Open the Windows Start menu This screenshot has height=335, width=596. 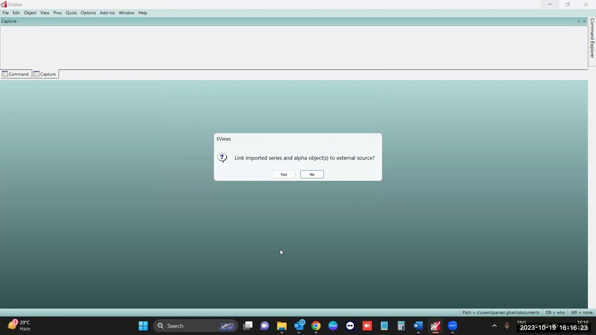coord(143,326)
